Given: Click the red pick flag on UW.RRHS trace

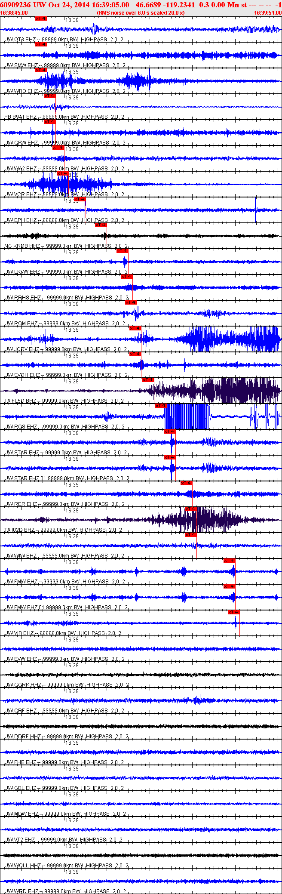Looking at the screenshot, I should tap(127, 277).
